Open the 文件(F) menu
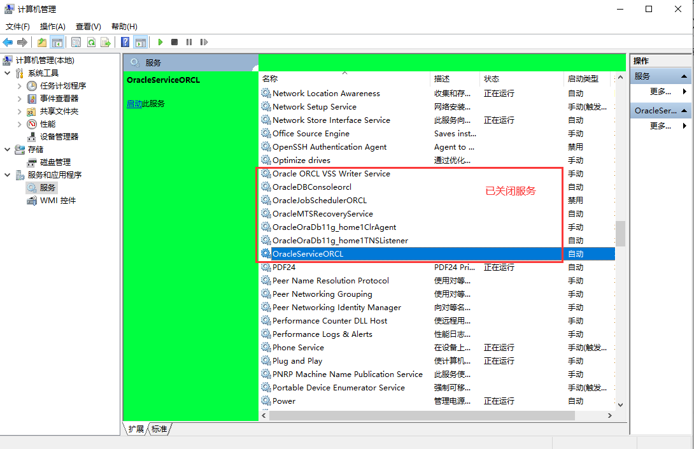This screenshot has width=694, height=449. (18, 27)
